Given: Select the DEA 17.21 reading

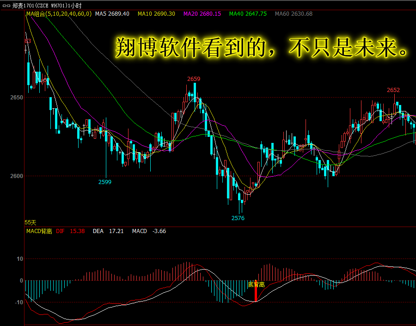Looking at the screenshot, I should (x=108, y=231).
